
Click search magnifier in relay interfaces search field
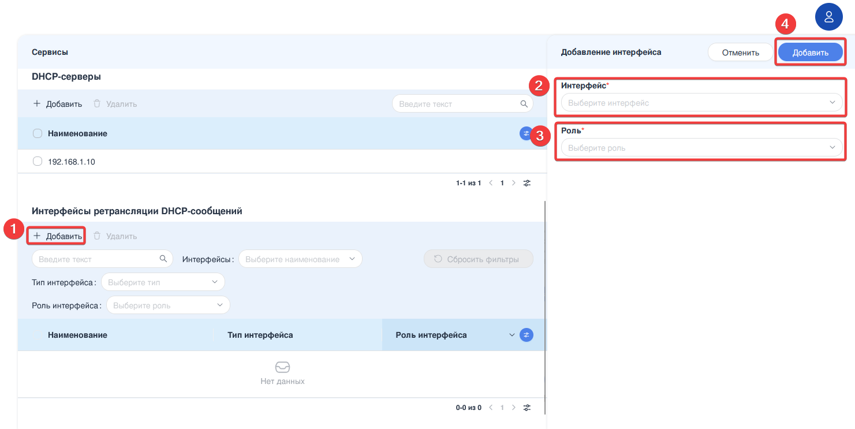point(163,259)
